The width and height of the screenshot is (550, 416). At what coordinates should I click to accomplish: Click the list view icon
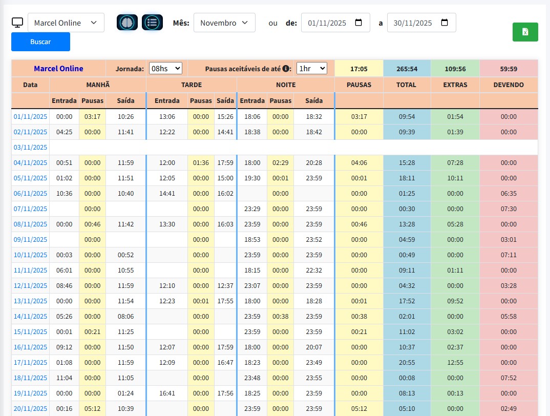coord(152,23)
